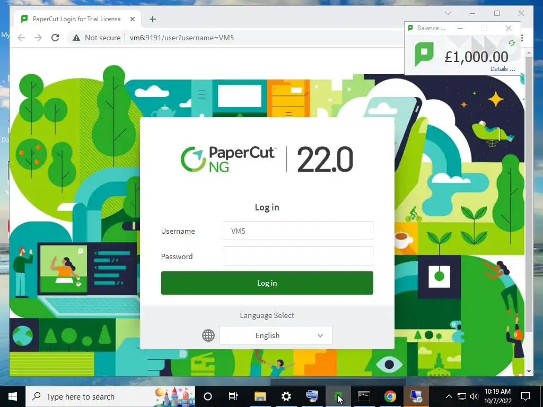Open the Windows Start menu
The height and width of the screenshot is (407, 543).
coord(13,396)
